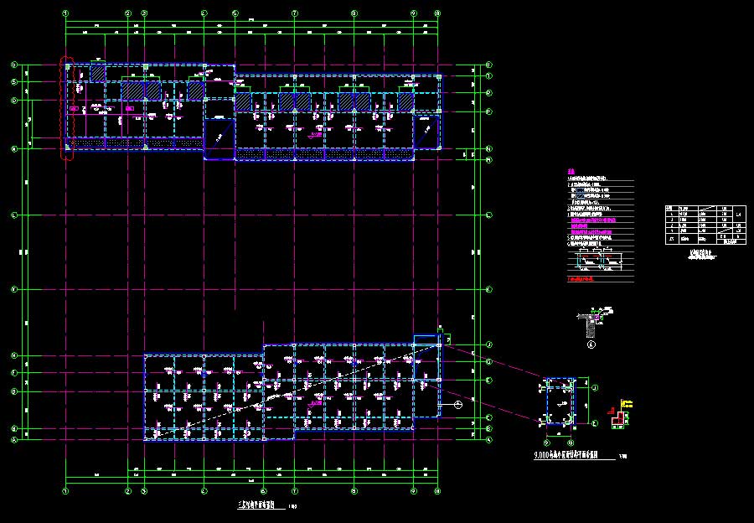Click the red revision cloud at the plan's left edge
The image size is (754, 523).
(x=68, y=107)
